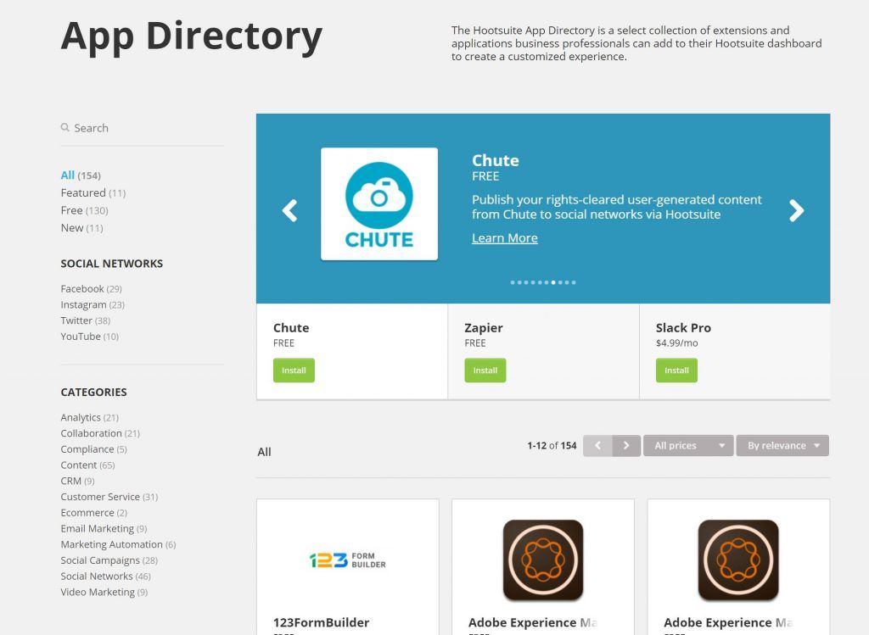
Task: Filter apps by Instagram
Action: click(93, 305)
